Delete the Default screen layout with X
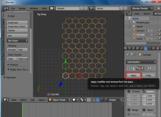Screen dimensions: 161x117 click(86, 8)
